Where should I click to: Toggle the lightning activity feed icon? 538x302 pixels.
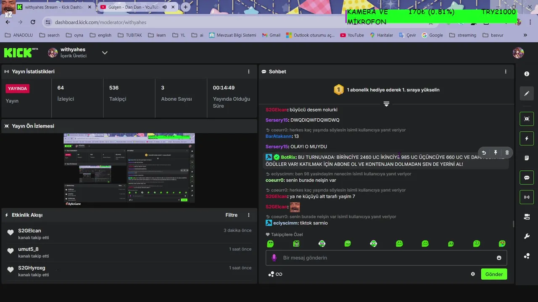tap(527, 138)
